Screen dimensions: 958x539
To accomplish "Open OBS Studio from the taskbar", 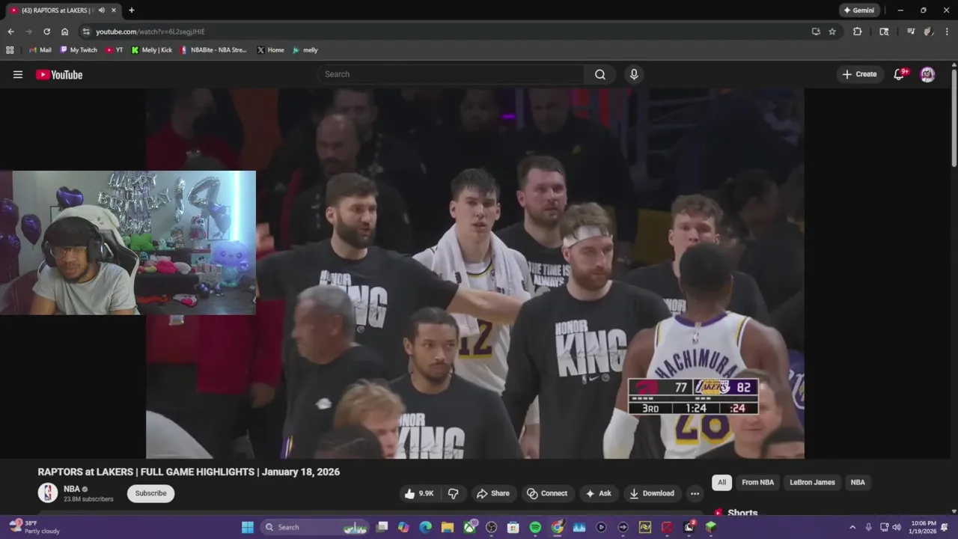I will pos(492,527).
